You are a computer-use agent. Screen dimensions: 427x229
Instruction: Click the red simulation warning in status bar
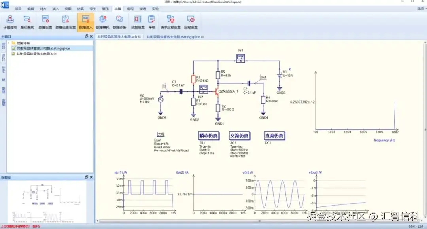pyautogui.click(x=21, y=226)
